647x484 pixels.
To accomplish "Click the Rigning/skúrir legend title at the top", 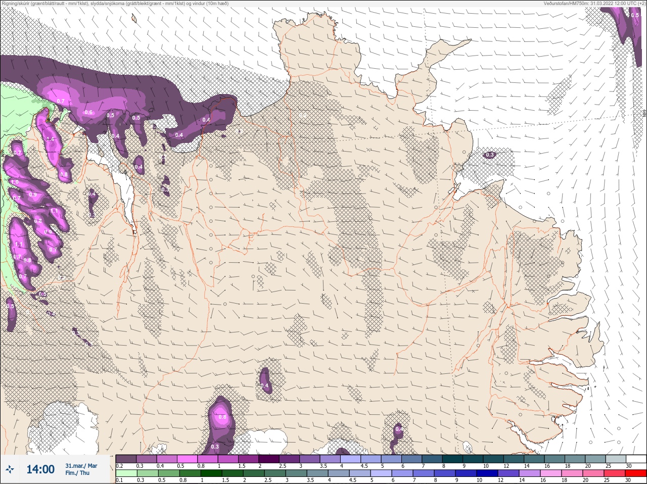I will click(115, 4).
